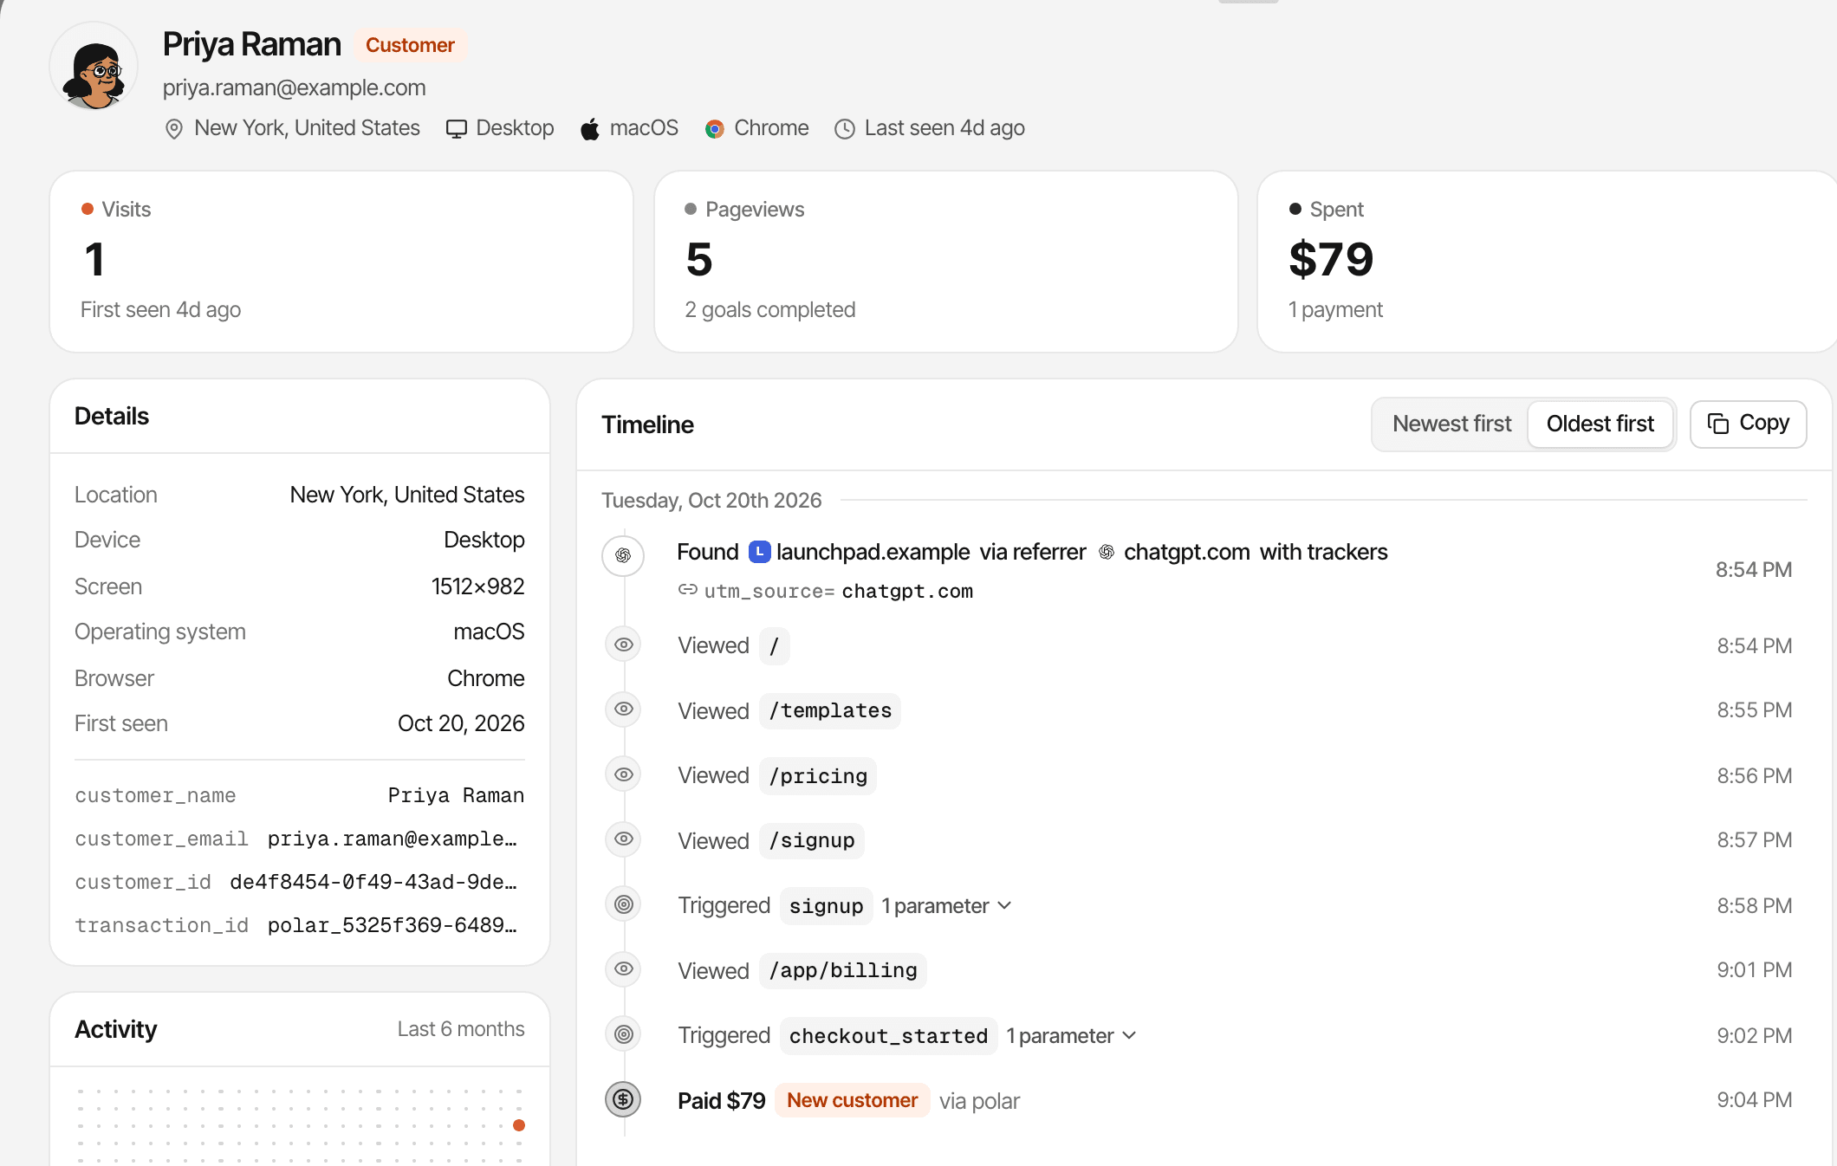Image resolution: width=1837 pixels, height=1166 pixels.
Task: Click the truncated customer_email value
Action: coord(393,839)
